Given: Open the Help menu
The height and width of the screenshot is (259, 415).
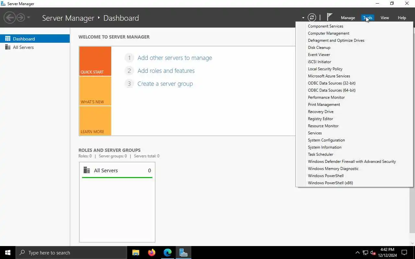Looking at the screenshot, I should (x=402, y=18).
